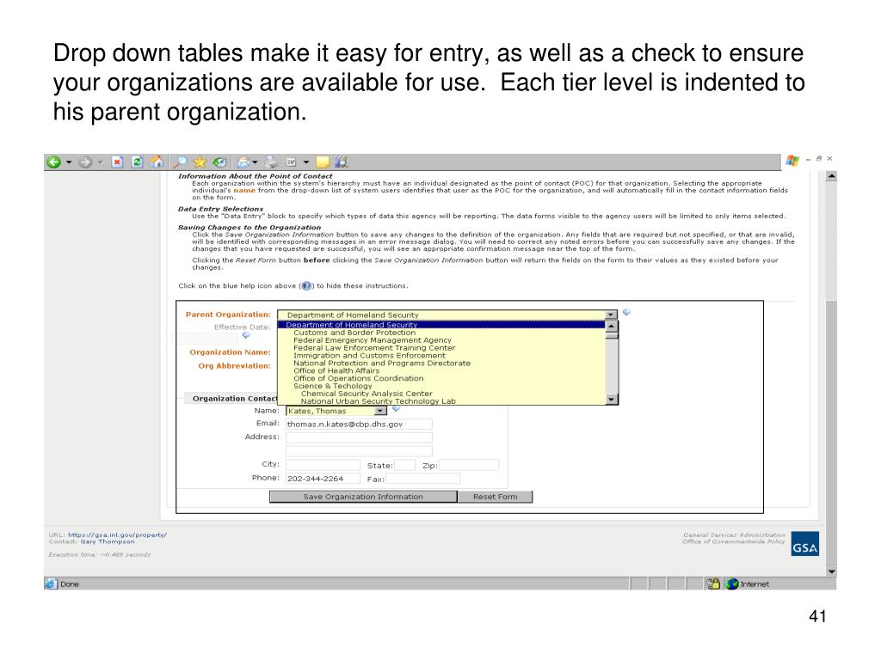Click the second Address line field
Screen dimensions: 881x660
pyautogui.click(x=359, y=451)
